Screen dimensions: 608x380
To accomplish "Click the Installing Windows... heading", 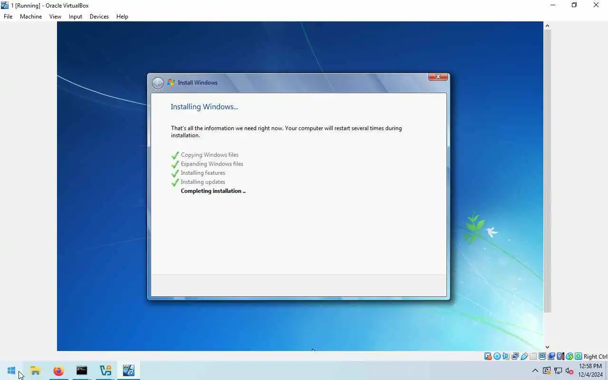I will pyautogui.click(x=204, y=107).
